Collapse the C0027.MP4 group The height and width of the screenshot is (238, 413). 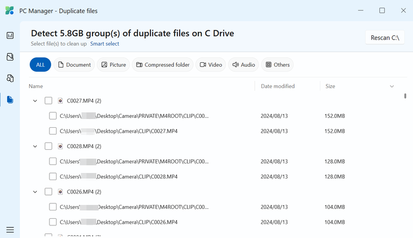pos(35,101)
